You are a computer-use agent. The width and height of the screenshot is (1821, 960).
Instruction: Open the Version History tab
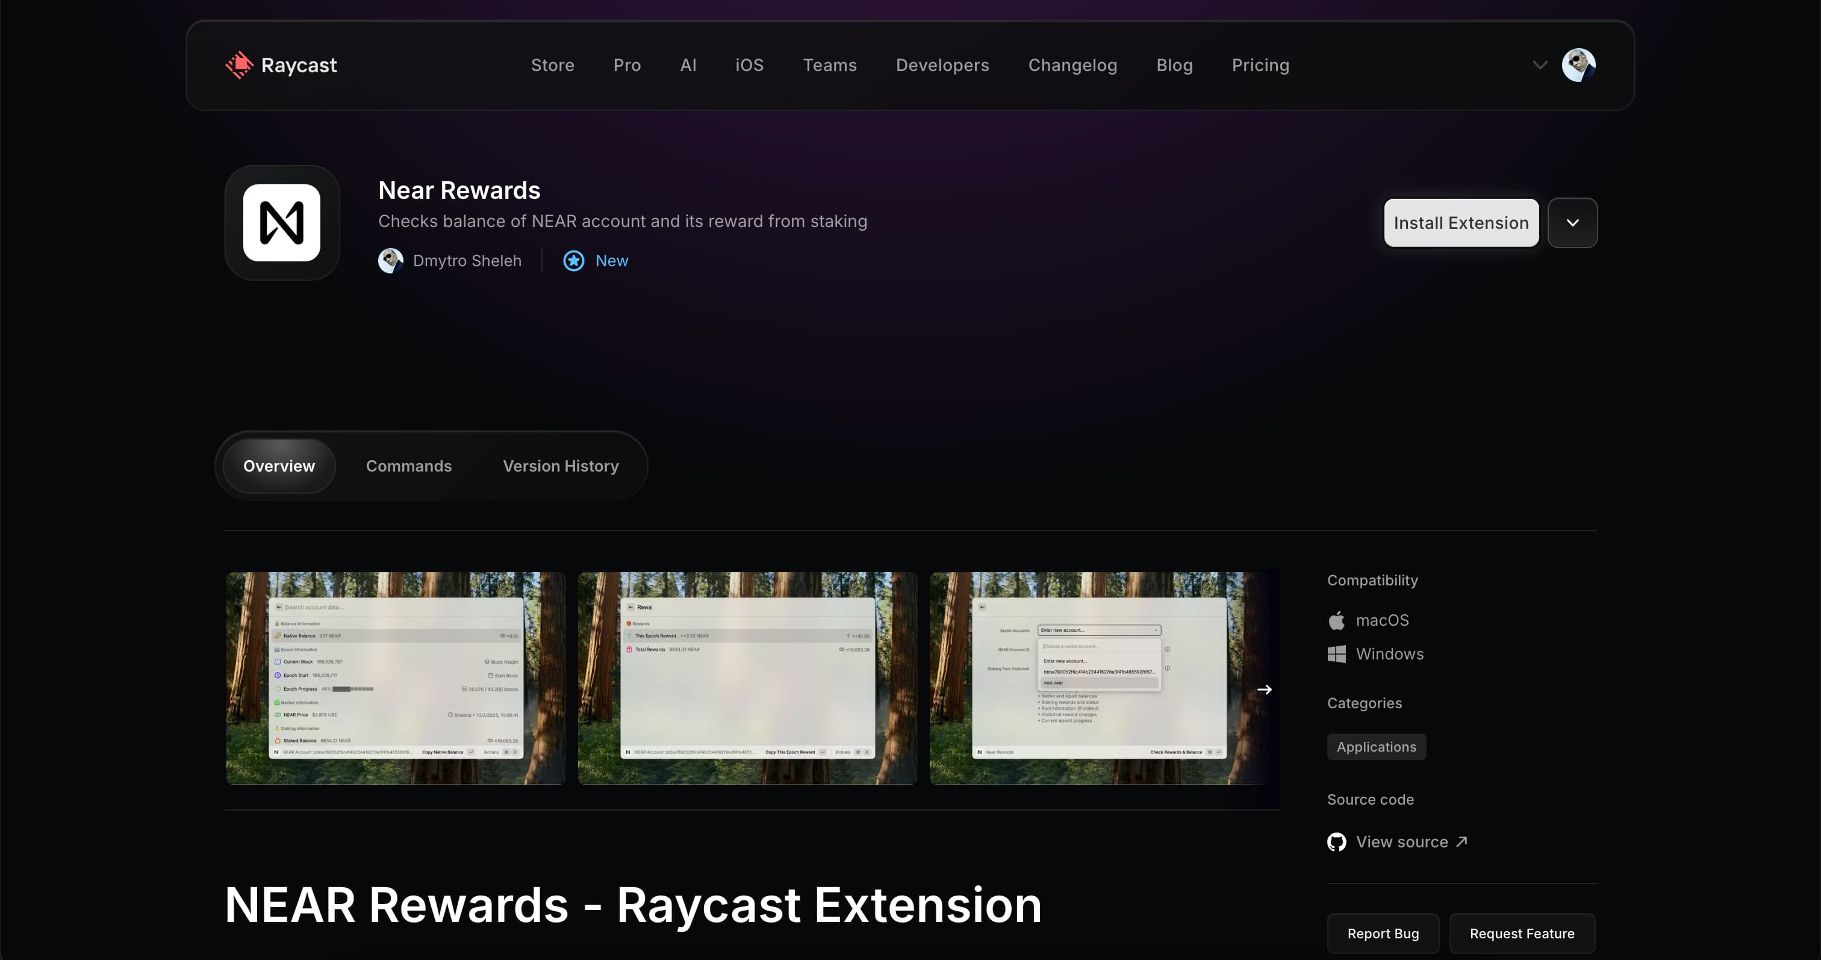click(561, 466)
